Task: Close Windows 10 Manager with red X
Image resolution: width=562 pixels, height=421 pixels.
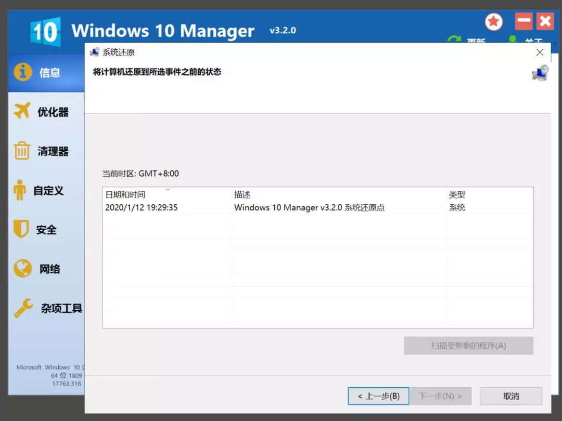Action: point(545,21)
